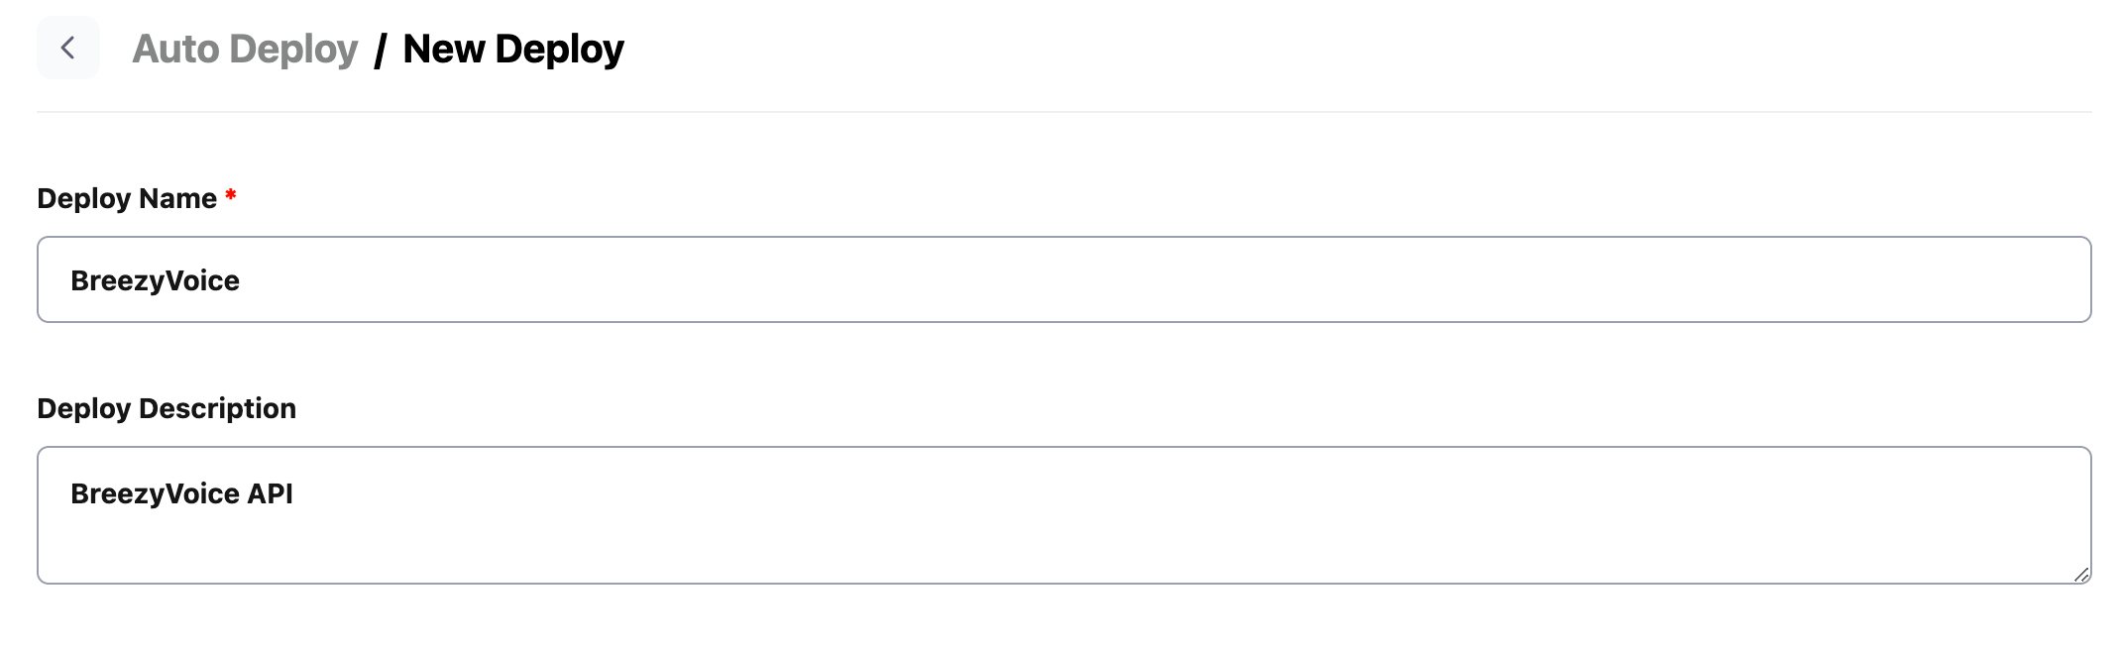
Task: Click the back chevron arrow icon
Action: (67, 48)
